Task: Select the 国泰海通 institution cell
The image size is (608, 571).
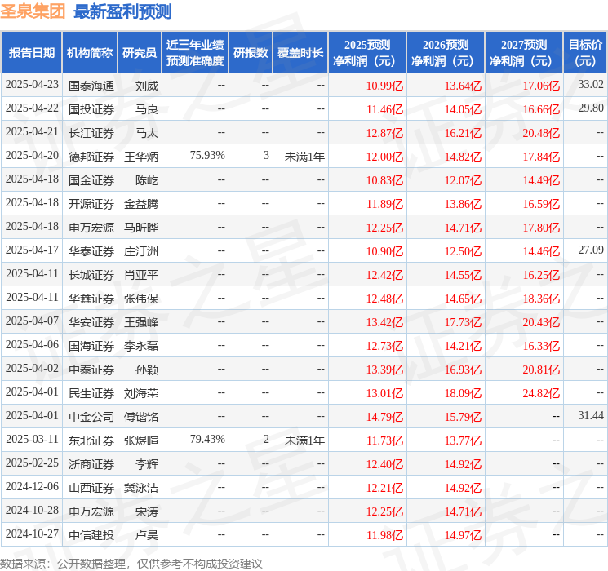Action: tap(91, 86)
